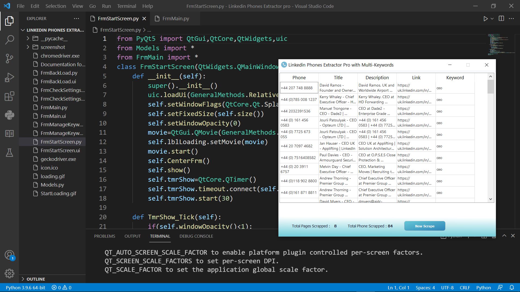This screenshot has height=292, width=520.
Task: Switch to the FrmMain.py tab
Action: coord(175,19)
